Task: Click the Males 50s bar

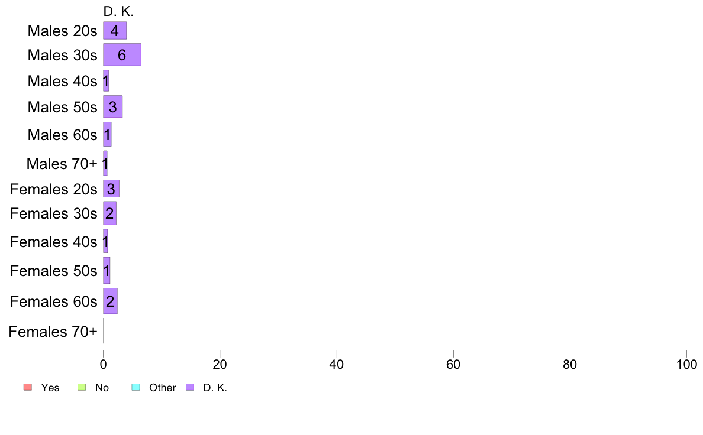Action: coord(112,106)
